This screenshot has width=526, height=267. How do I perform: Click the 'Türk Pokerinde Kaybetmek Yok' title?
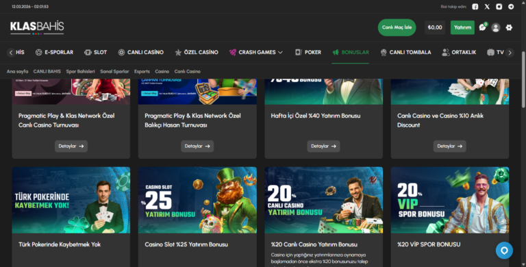pyautogui.click(x=60, y=244)
